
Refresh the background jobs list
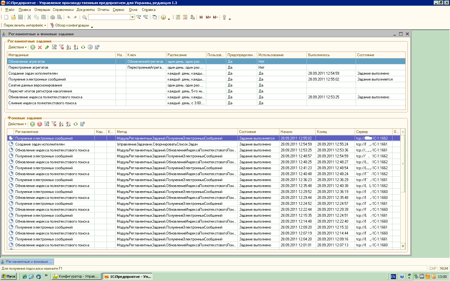pyautogui.click(x=76, y=124)
